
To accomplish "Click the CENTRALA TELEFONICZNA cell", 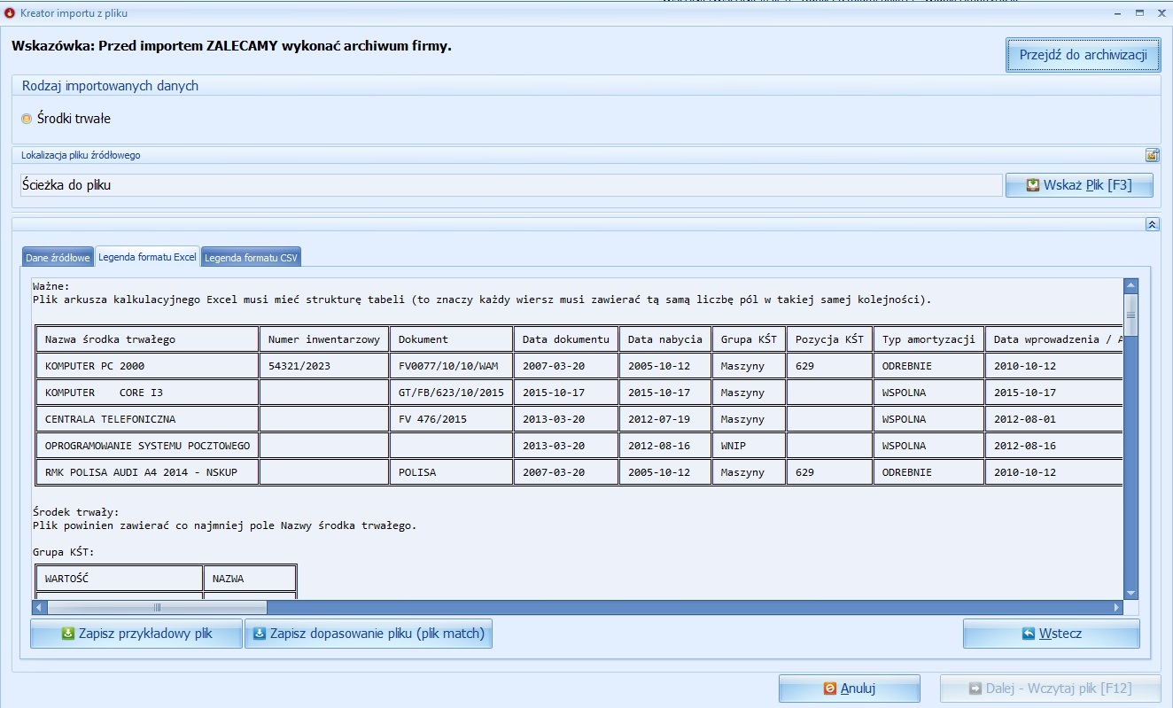I will (x=147, y=419).
